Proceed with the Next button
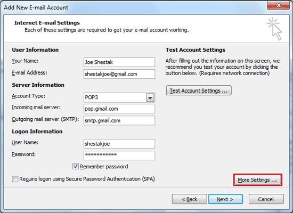Image resolution: width=293 pixels, height=213 pixels. point(225,199)
